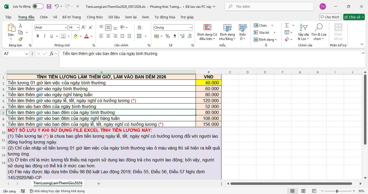
Task: Select yellow cell B2 containing 40.000
Action: [x=208, y=83]
